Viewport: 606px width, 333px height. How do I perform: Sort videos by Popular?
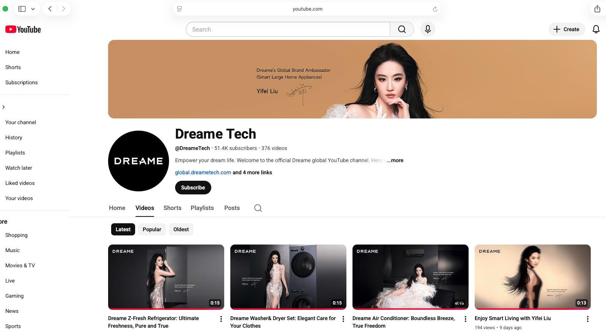152,229
